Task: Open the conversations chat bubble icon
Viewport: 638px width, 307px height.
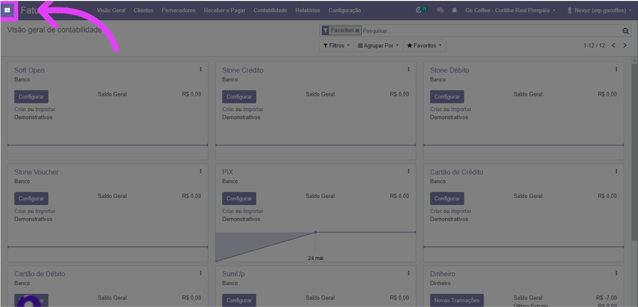Action: coord(440,10)
